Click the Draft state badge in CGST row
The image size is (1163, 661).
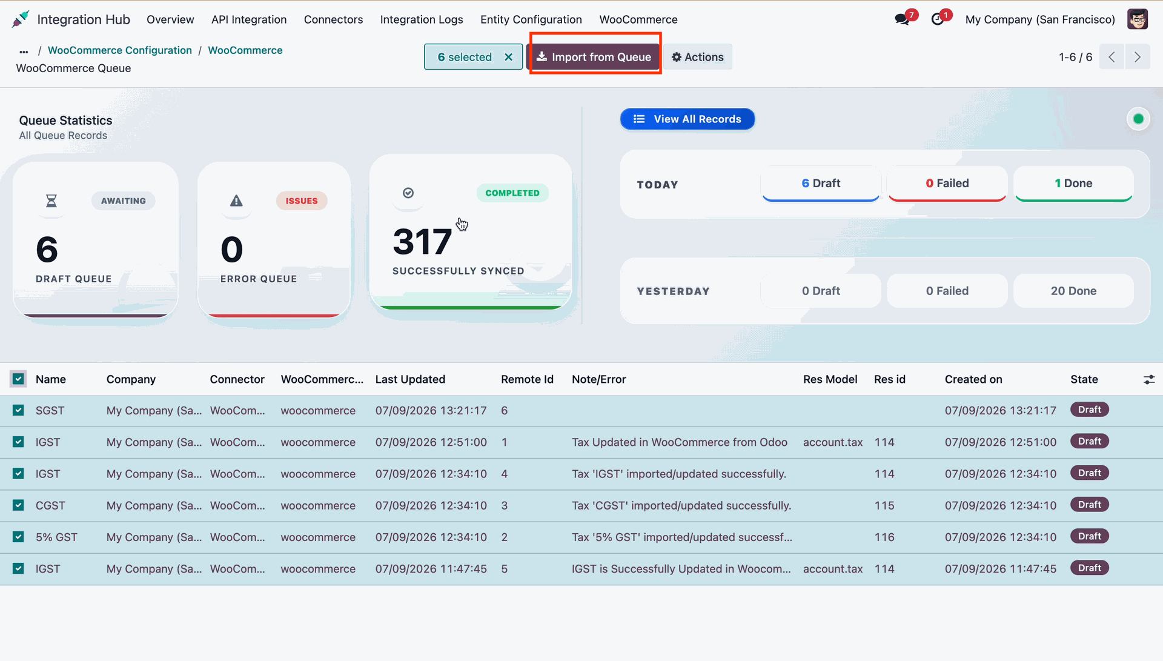click(1089, 505)
